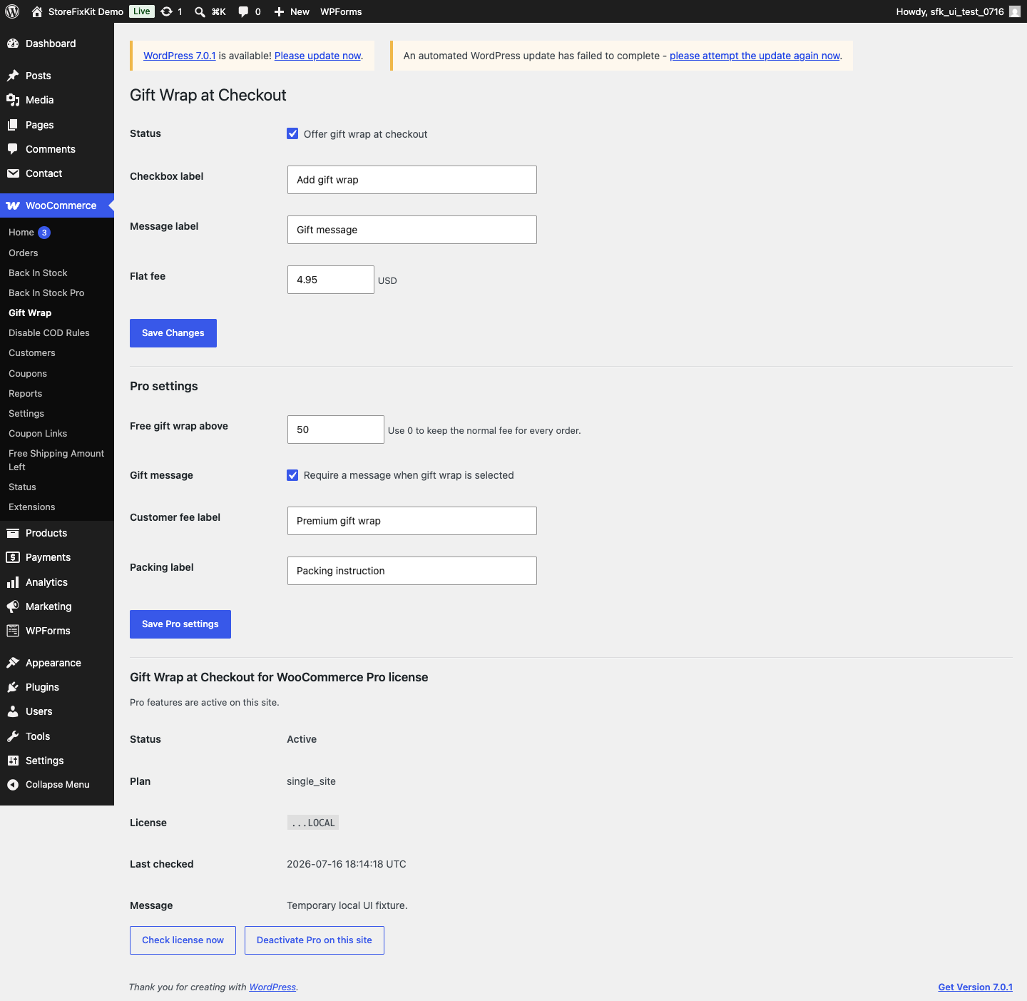This screenshot has width=1027, height=1001.
Task: Click the Media icon in sidebar
Action: (x=13, y=100)
